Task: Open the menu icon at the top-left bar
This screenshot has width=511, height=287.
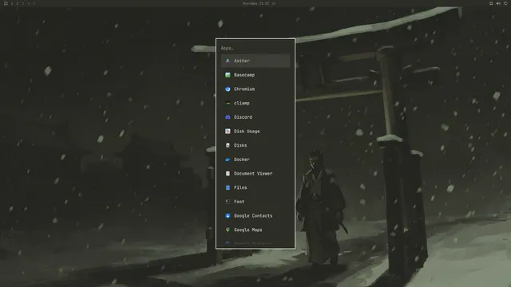Action: pos(6,3)
